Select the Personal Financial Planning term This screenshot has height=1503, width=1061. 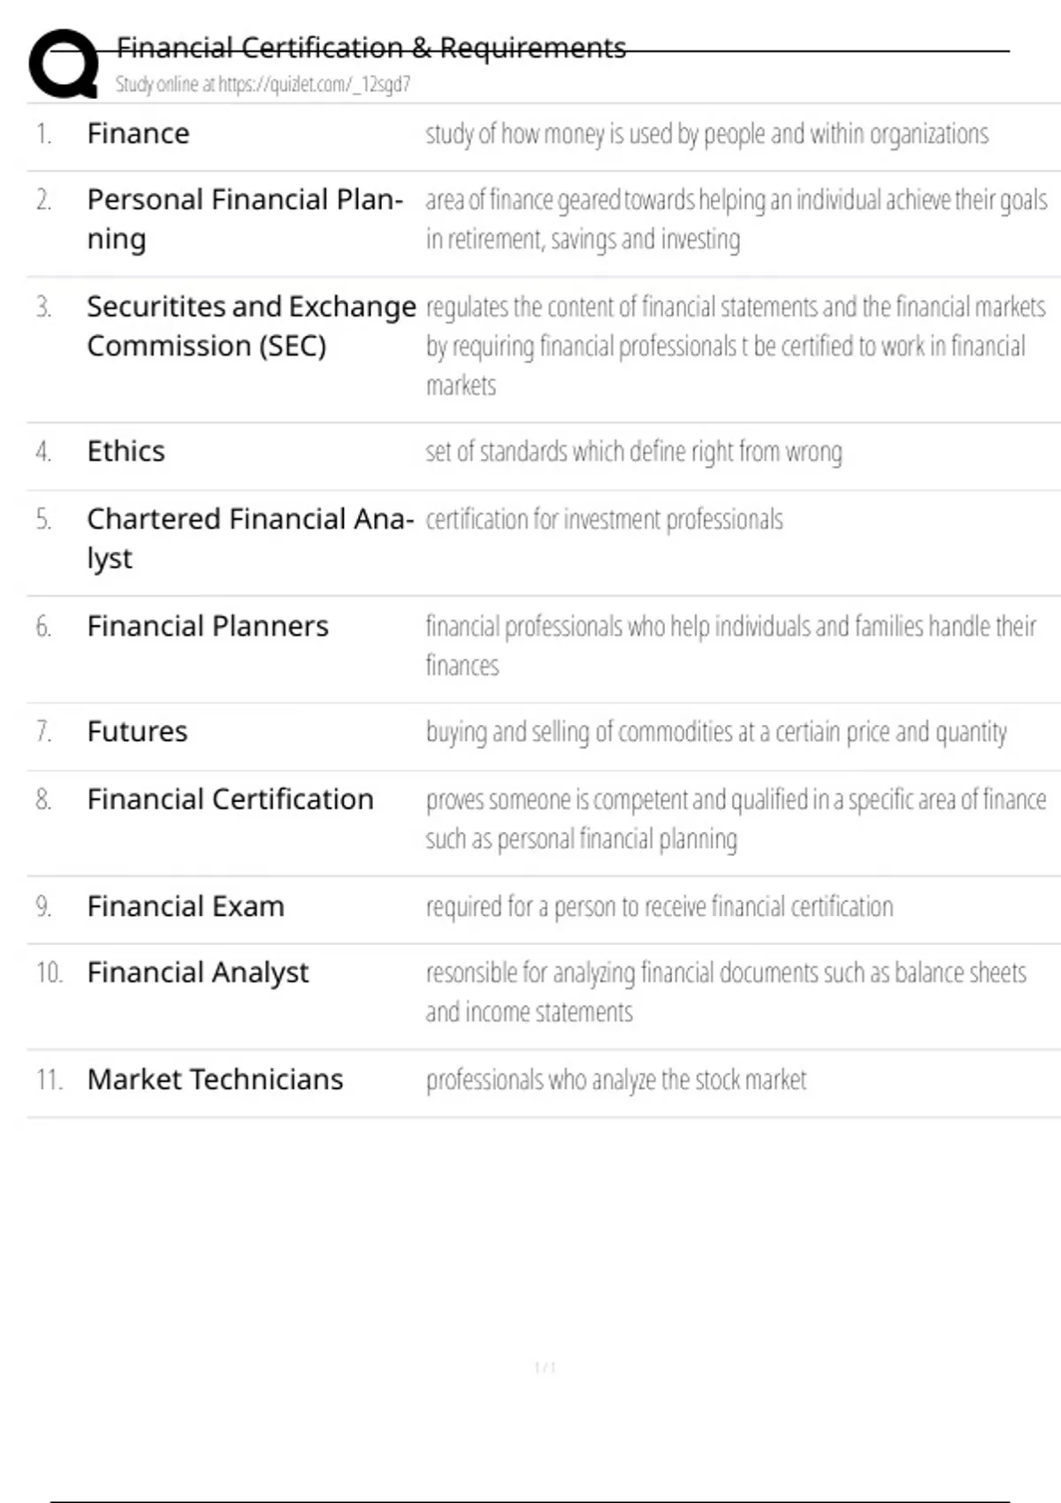(x=244, y=218)
